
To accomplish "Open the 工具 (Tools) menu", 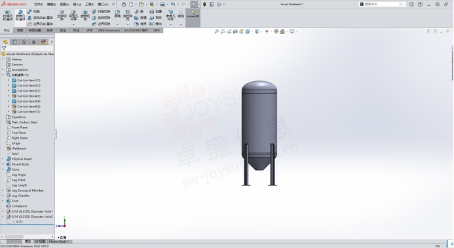I will click(x=90, y=5).
